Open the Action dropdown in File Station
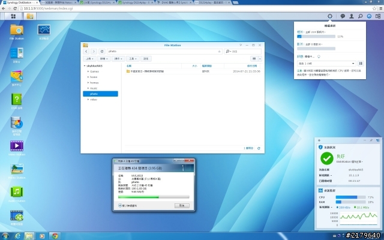384x240 pixels. (118, 59)
